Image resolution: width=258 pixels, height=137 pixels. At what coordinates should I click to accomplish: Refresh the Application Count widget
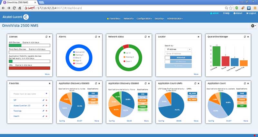(245, 83)
